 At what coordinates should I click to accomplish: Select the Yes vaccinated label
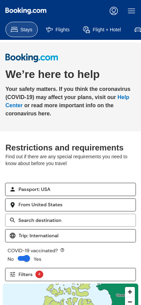[37, 259]
